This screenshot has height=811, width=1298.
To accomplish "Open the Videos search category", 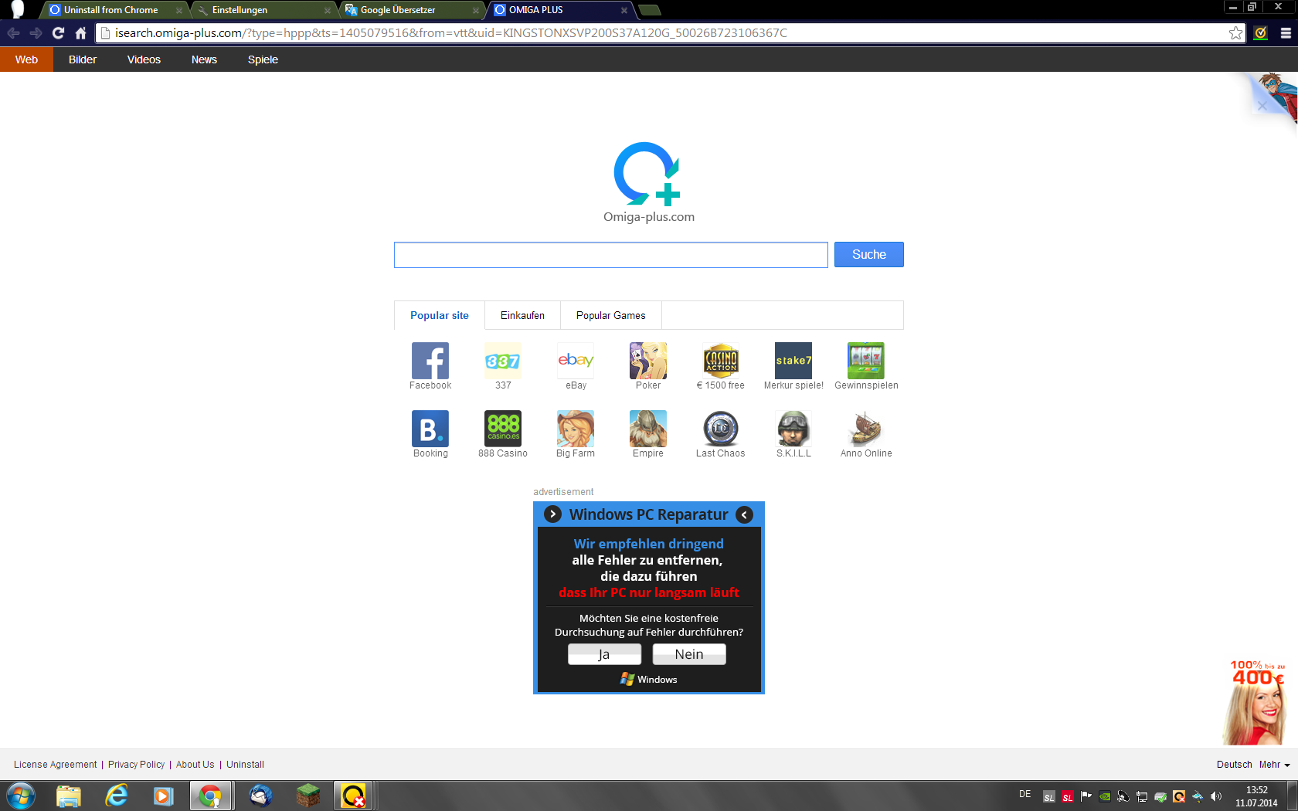I will tap(144, 59).
